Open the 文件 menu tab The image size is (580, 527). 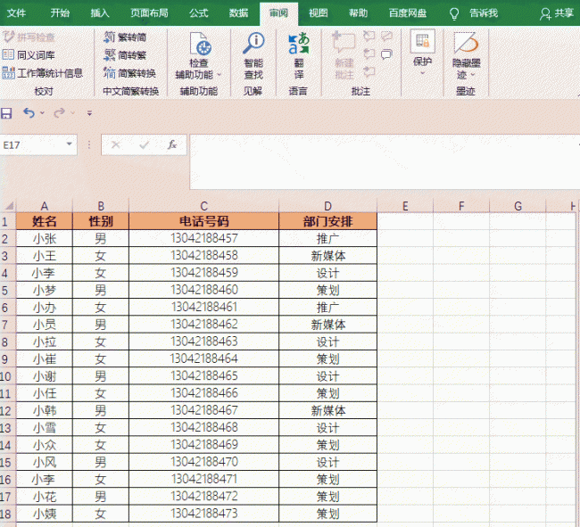tap(16, 13)
